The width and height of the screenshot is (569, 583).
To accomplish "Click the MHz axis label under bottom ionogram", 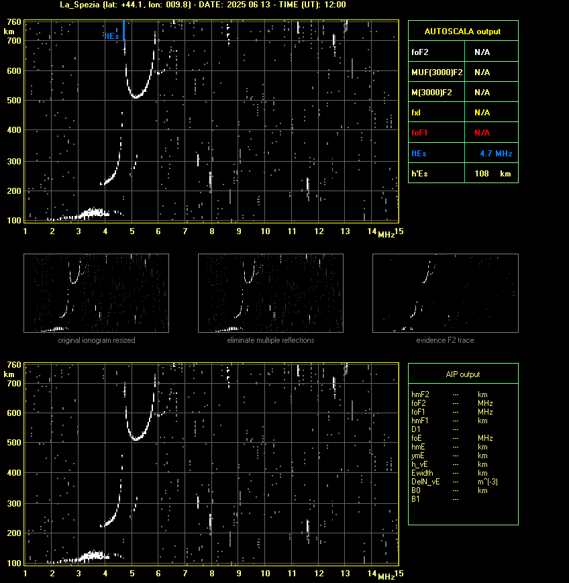I will (x=386, y=577).
